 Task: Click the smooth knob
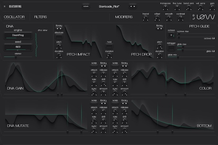[169, 18]
